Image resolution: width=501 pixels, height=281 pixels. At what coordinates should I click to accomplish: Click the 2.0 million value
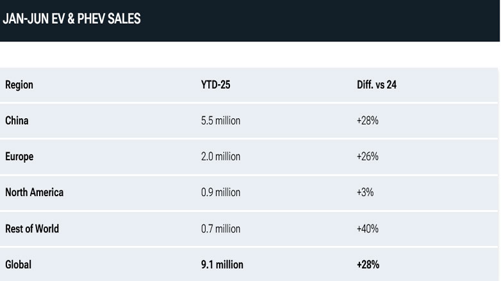click(x=221, y=156)
